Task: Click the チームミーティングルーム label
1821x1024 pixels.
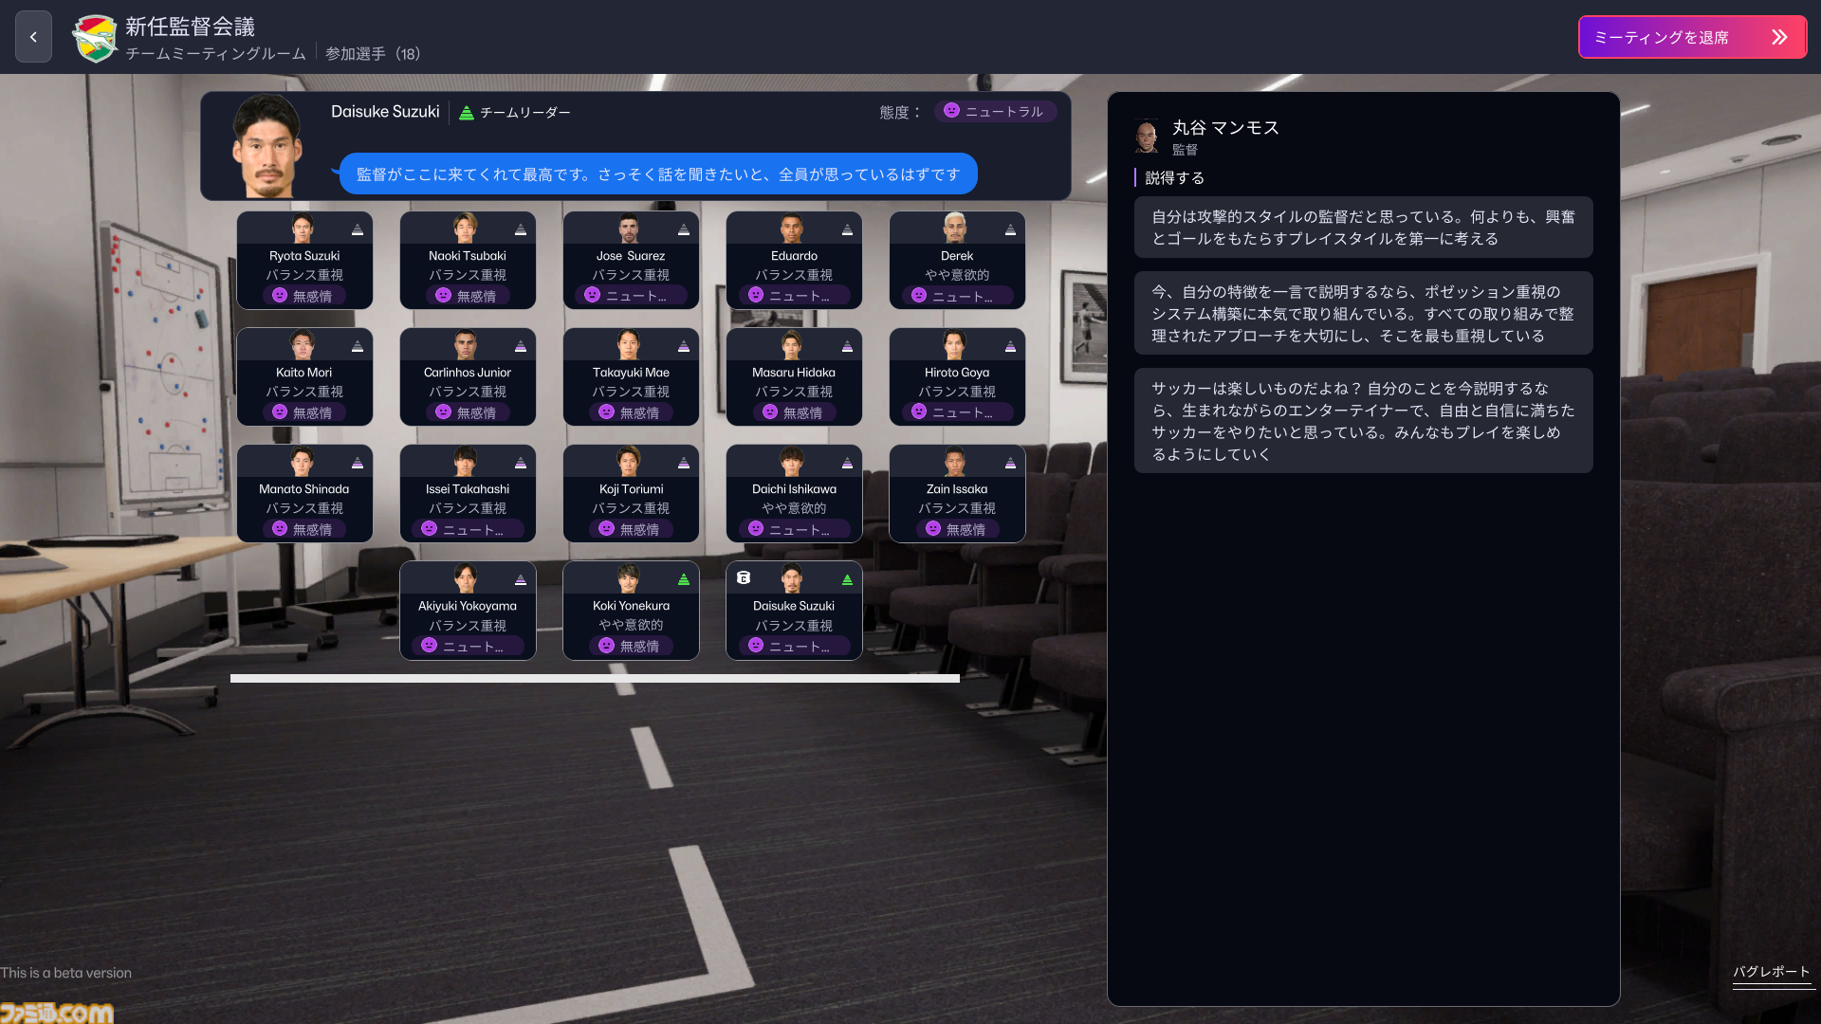Action: coord(215,54)
